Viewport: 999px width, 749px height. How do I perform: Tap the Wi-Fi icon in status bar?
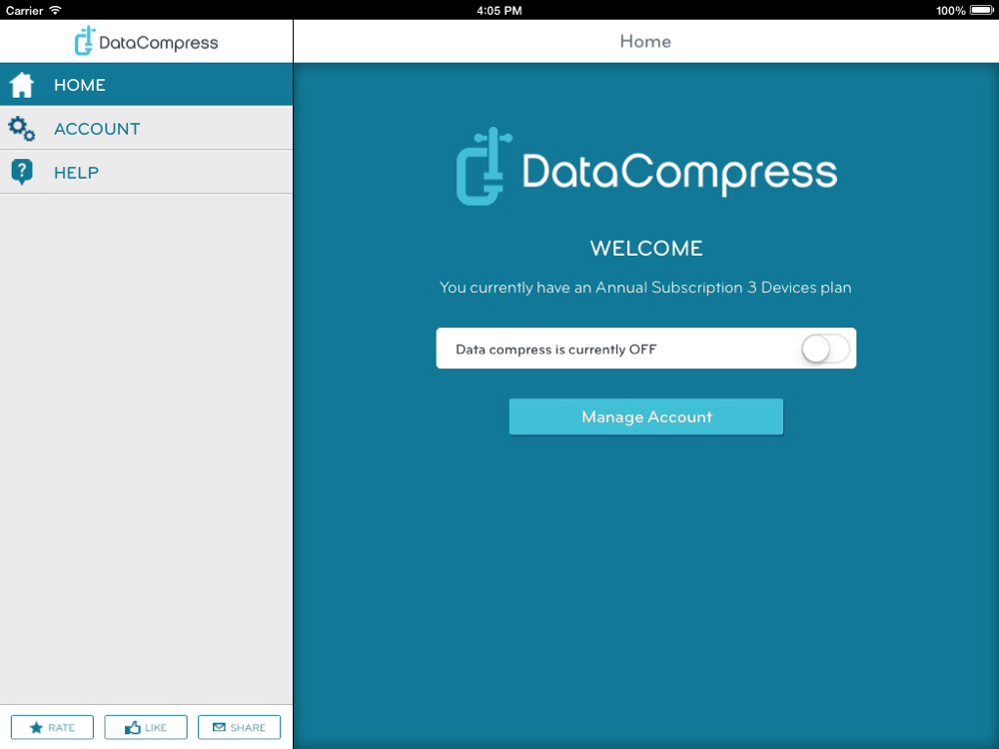[x=55, y=10]
